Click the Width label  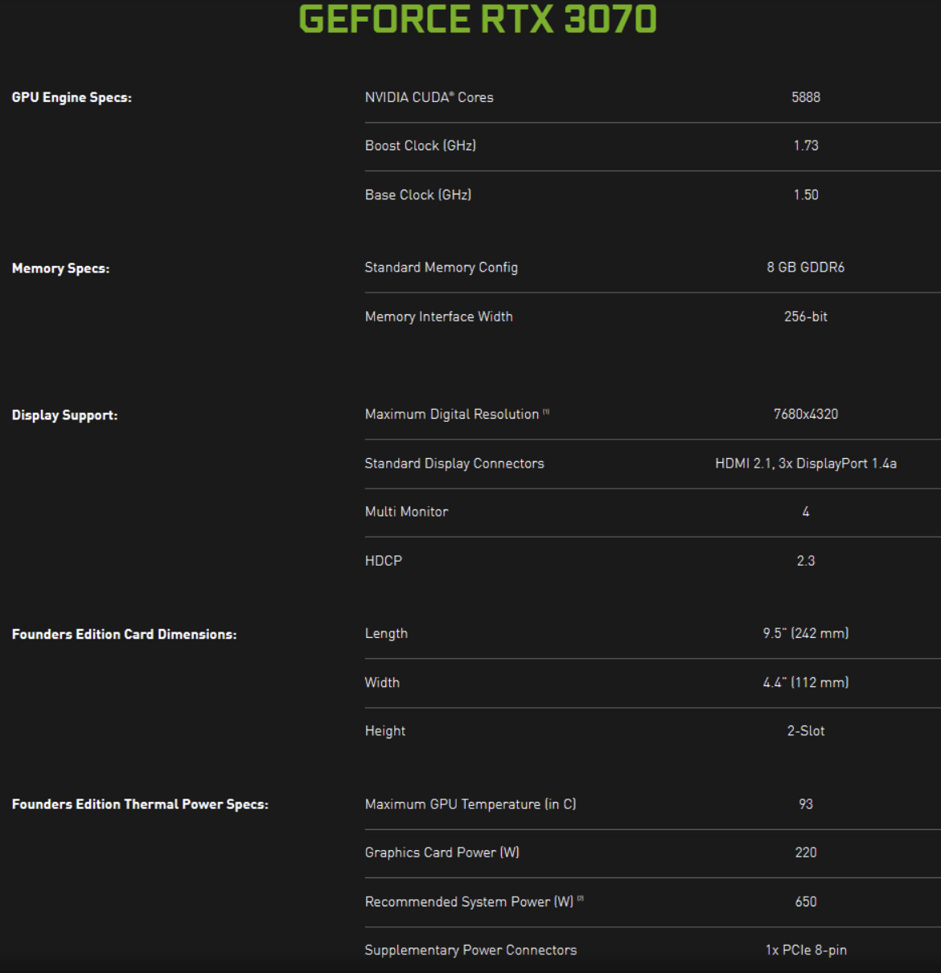pos(382,683)
